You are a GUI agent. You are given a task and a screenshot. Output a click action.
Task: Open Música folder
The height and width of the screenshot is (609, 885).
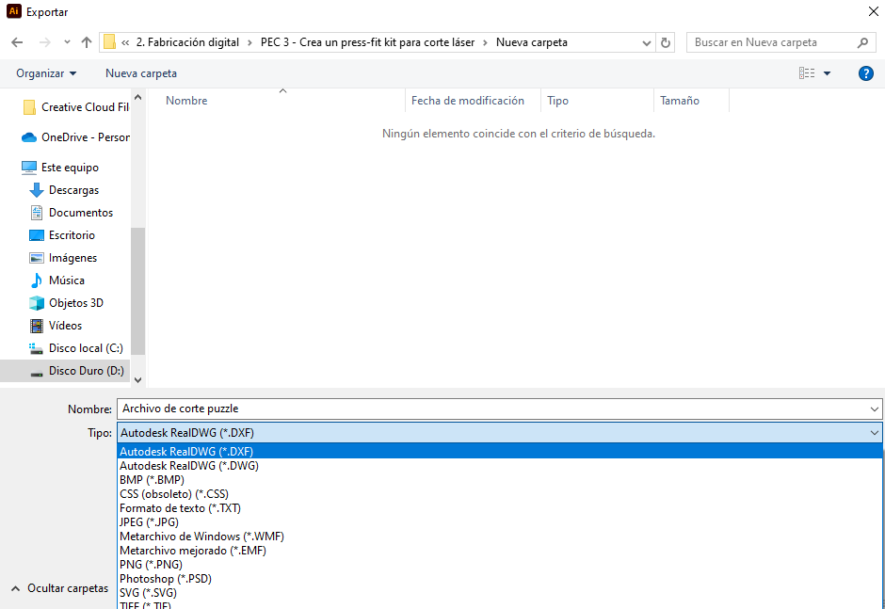(x=57, y=280)
